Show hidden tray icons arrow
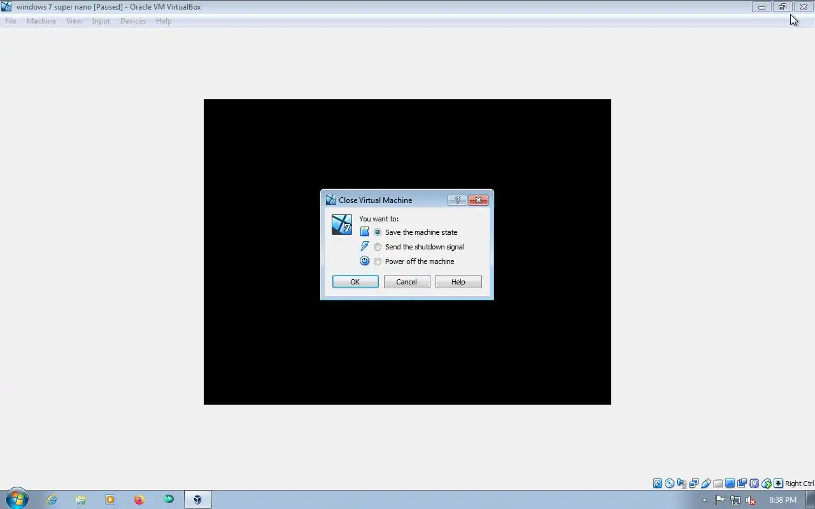The height and width of the screenshot is (509, 815). (x=704, y=500)
